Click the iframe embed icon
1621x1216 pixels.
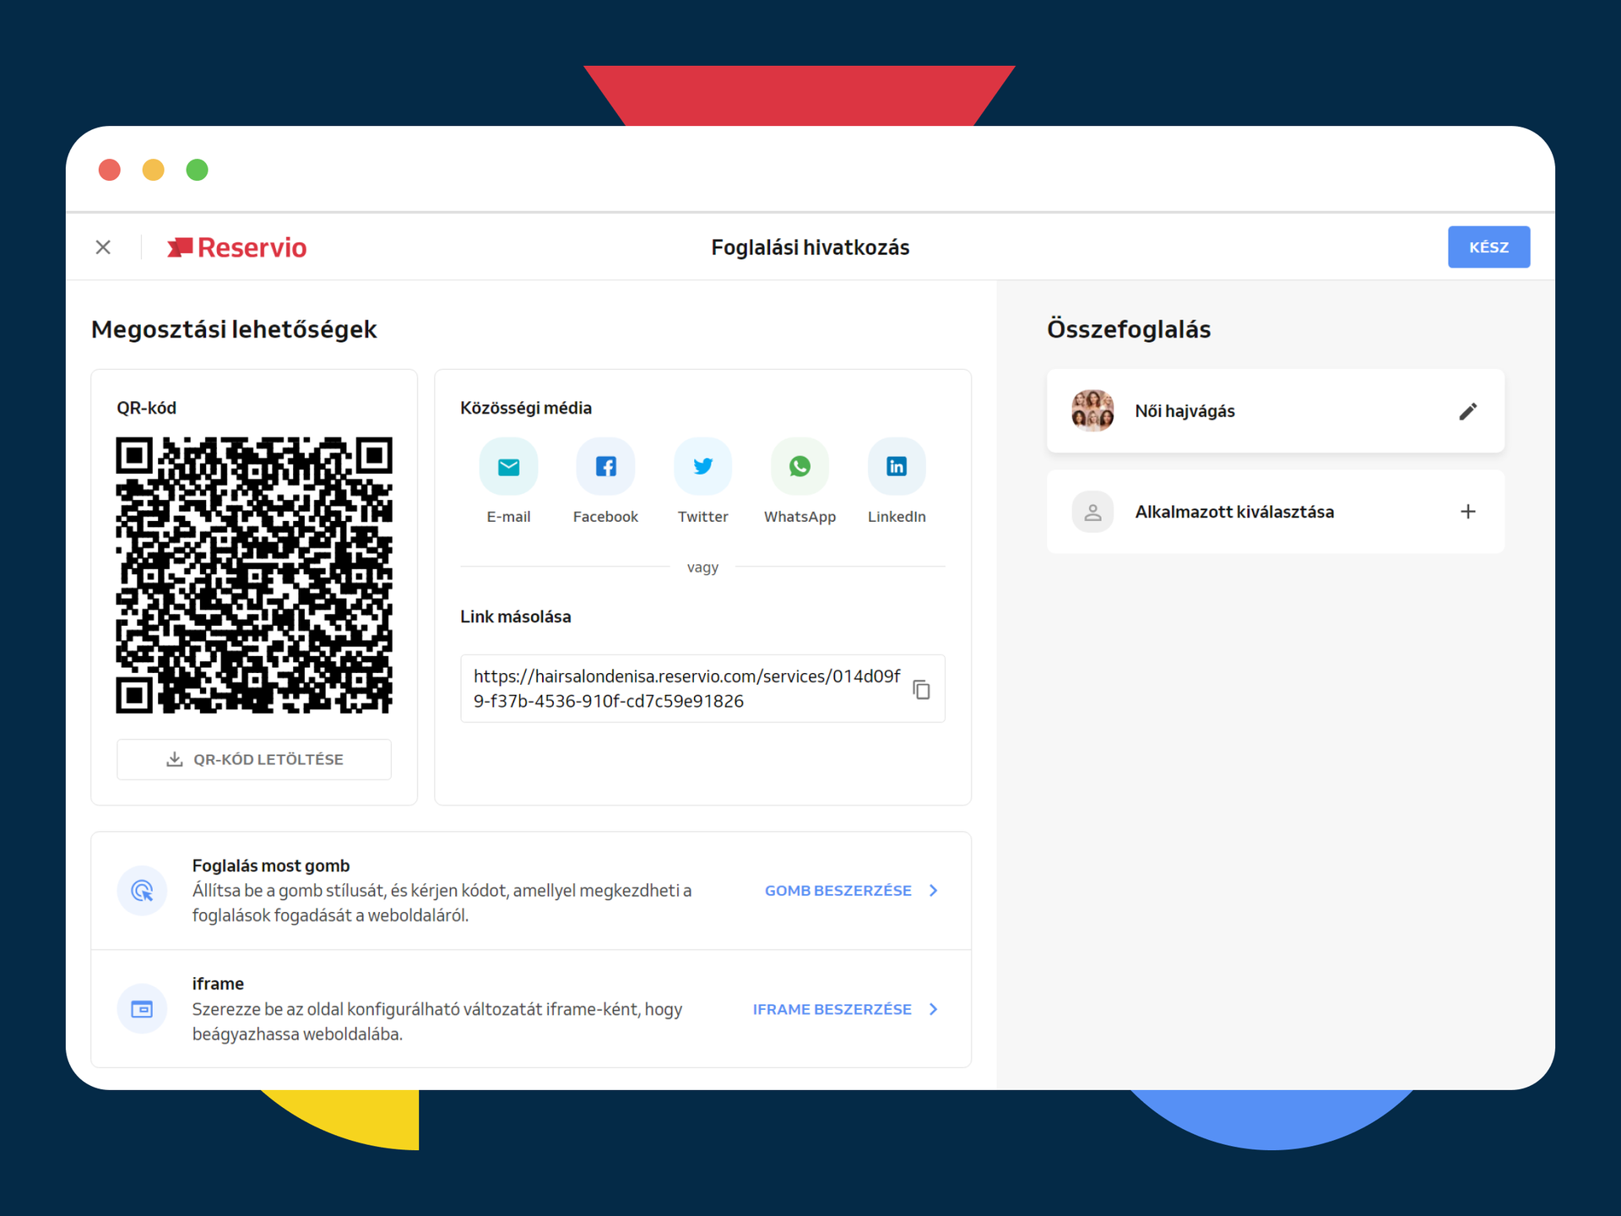[x=142, y=1008]
